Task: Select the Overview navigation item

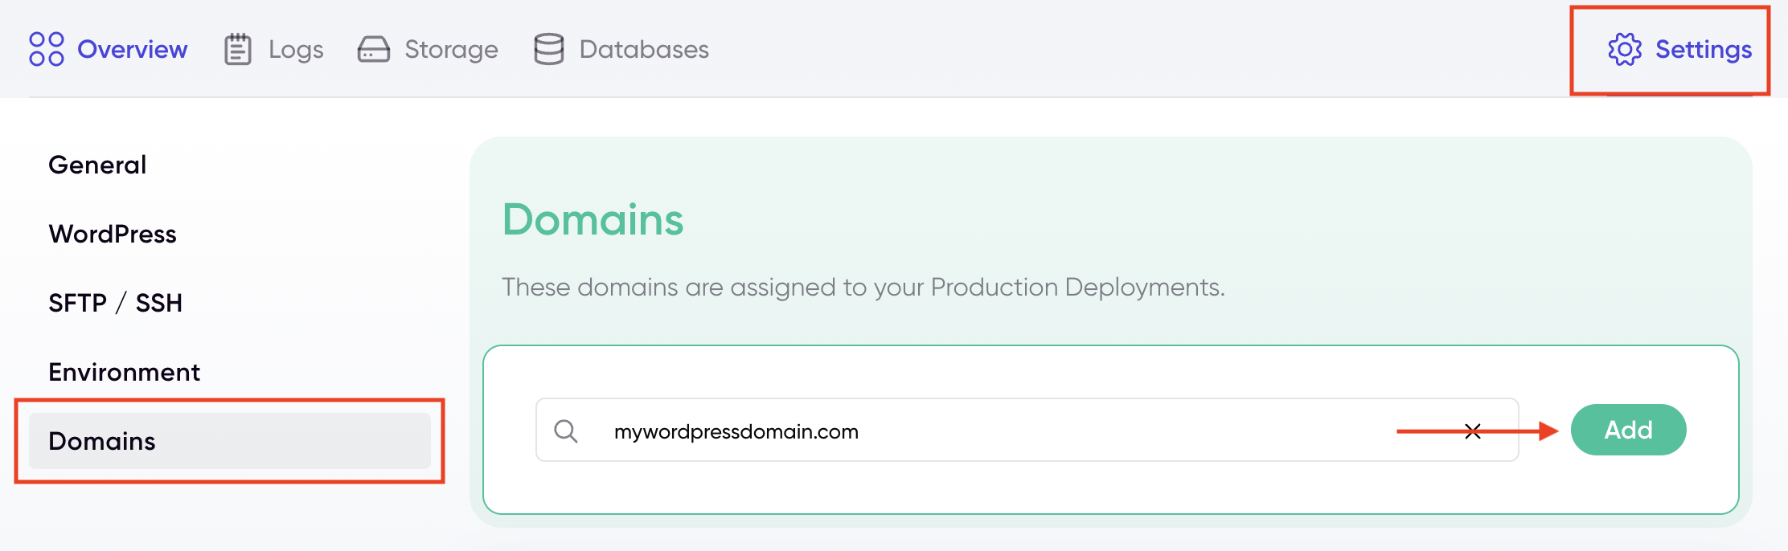Action: pyautogui.click(x=132, y=48)
